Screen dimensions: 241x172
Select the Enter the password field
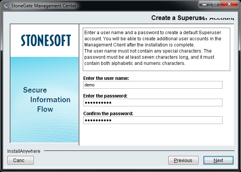pyautogui.click(x=153, y=103)
